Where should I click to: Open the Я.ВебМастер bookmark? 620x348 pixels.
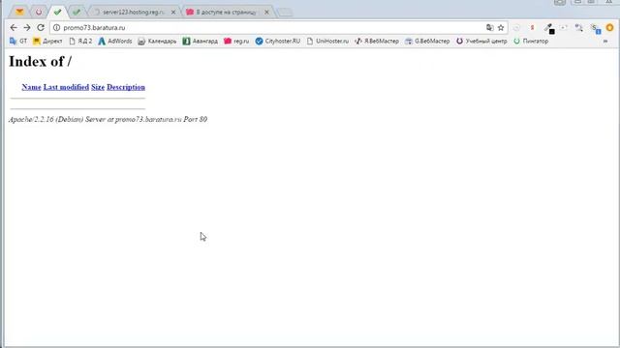point(377,41)
